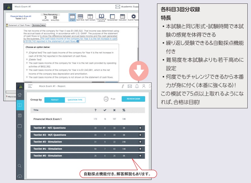Click the Print icon in the report
This screenshot has height=183, width=251.
106,99
